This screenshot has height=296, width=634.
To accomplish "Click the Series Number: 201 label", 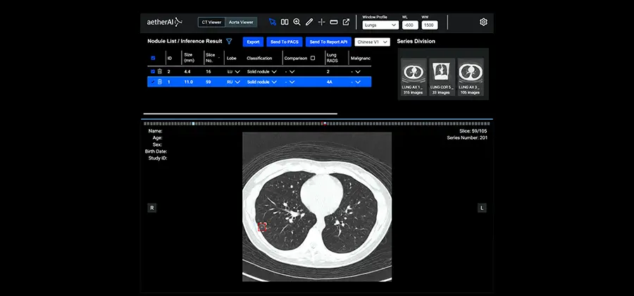I will [467, 138].
